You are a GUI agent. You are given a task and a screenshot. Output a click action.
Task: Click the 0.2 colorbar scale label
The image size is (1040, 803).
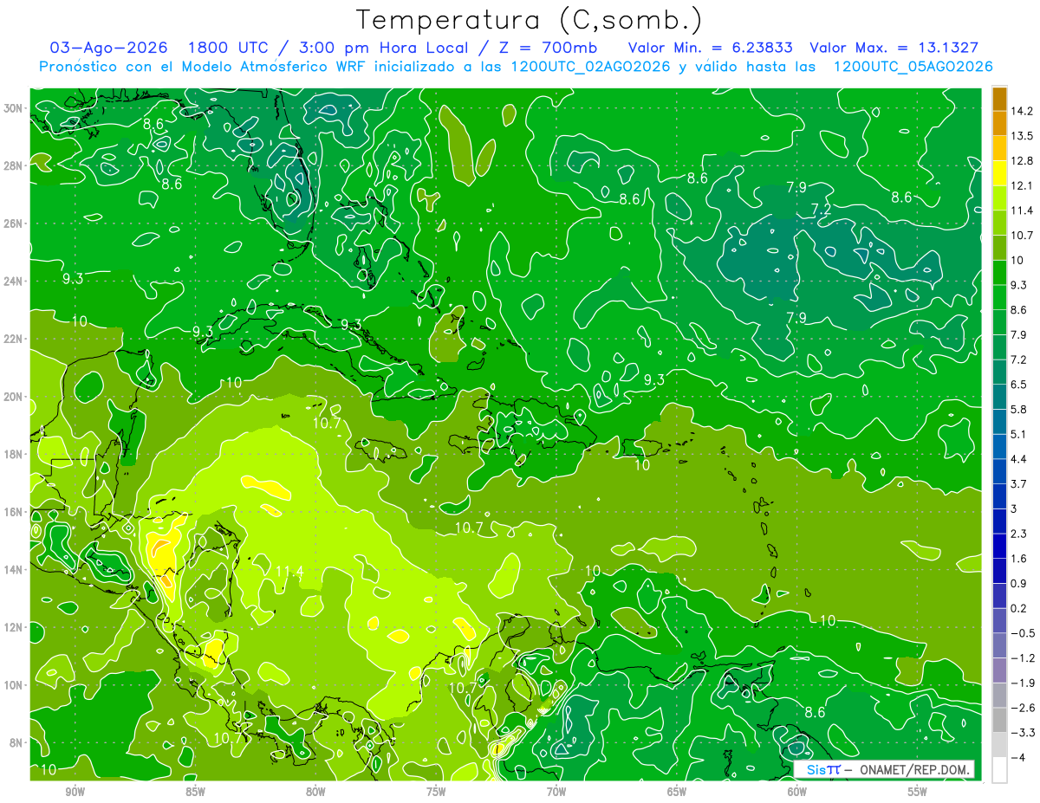click(x=1018, y=608)
